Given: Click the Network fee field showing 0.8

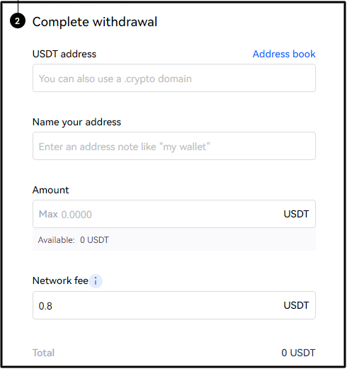Looking at the screenshot, I should [x=174, y=305].
